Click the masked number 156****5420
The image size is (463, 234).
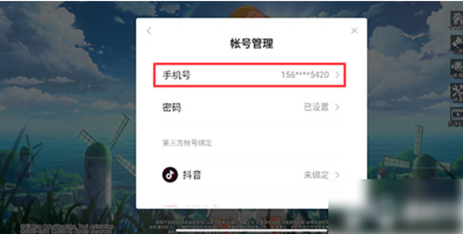tap(305, 75)
